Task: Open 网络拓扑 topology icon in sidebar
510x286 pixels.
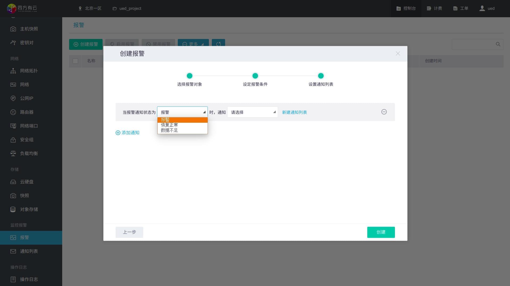Action: coord(13,71)
